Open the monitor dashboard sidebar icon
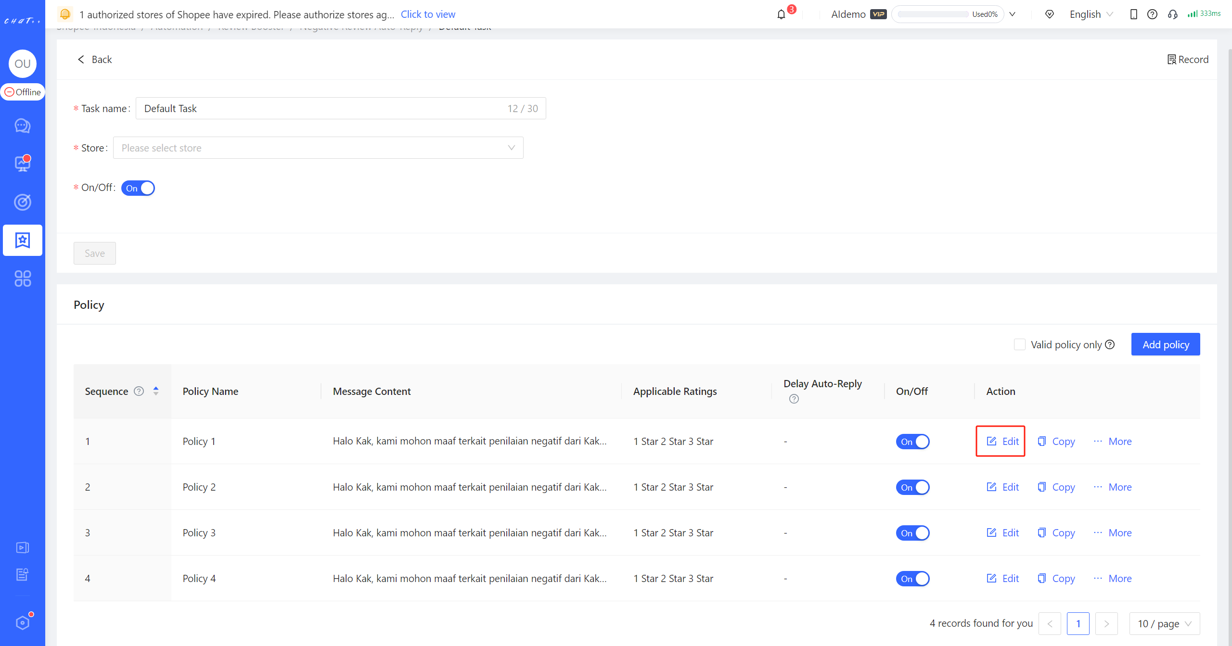Screen dimensions: 1232x646 (23, 164)
